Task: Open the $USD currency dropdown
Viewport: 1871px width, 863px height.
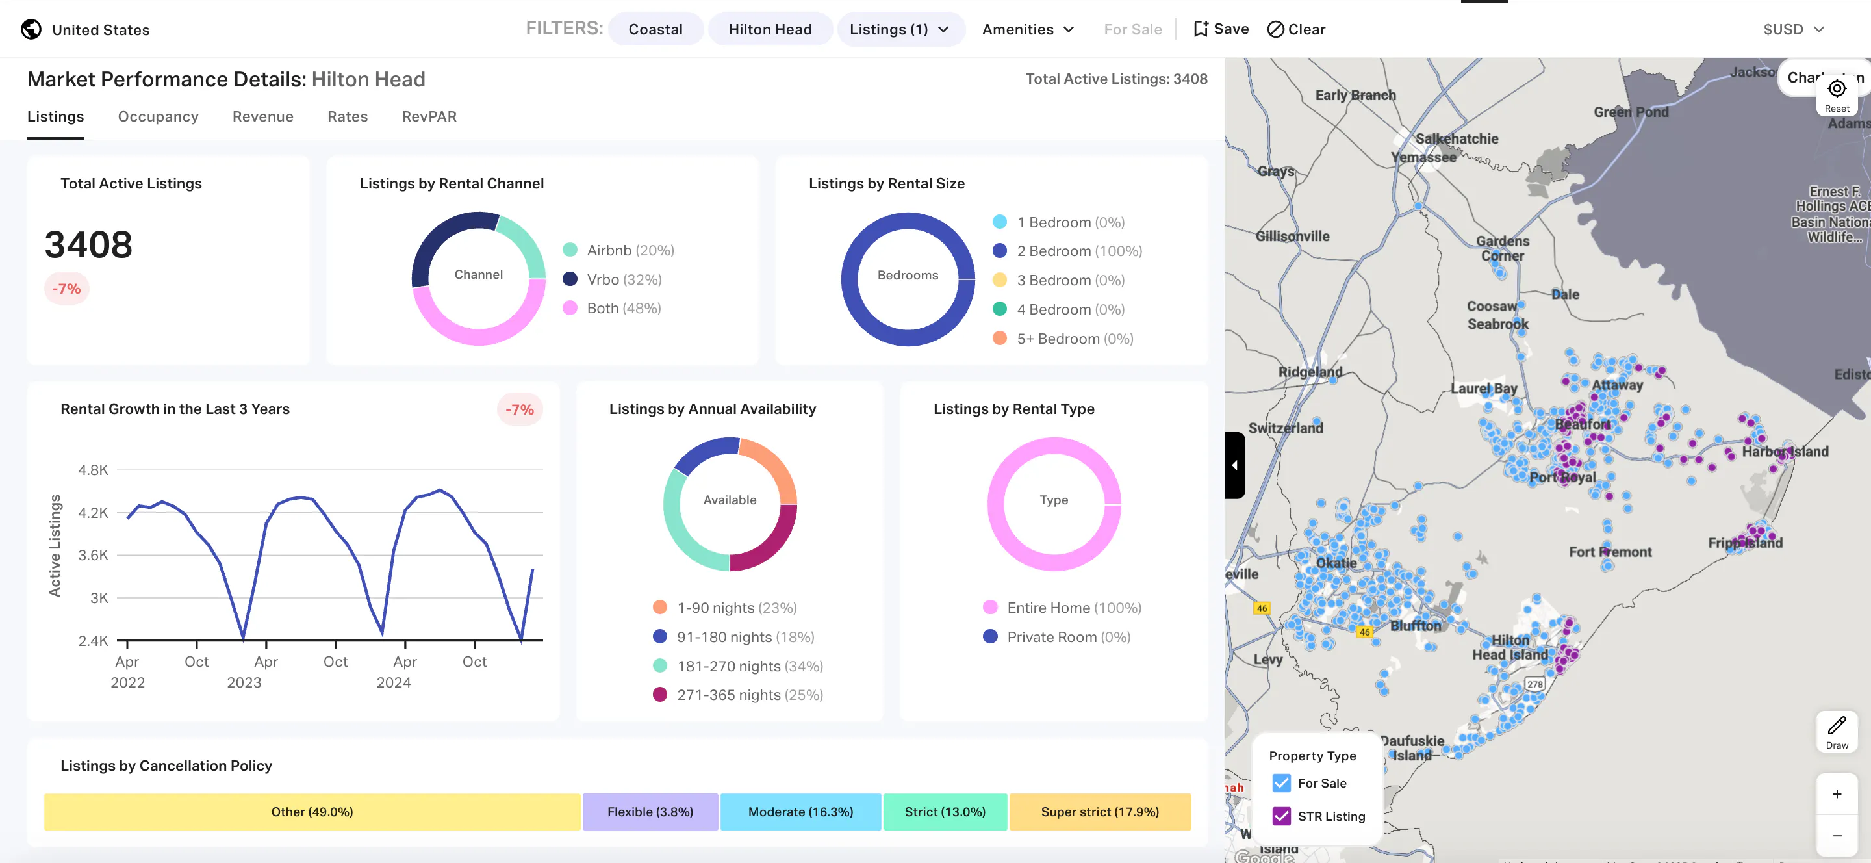Action: (x=1793, y=29)
